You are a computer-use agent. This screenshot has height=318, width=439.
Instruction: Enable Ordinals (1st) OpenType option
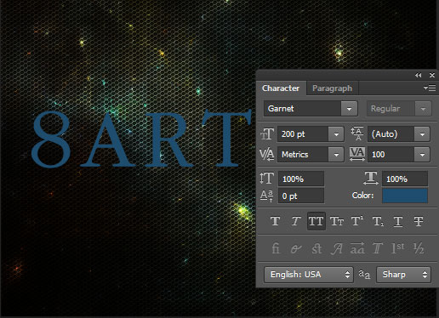[x=397, y=248]
